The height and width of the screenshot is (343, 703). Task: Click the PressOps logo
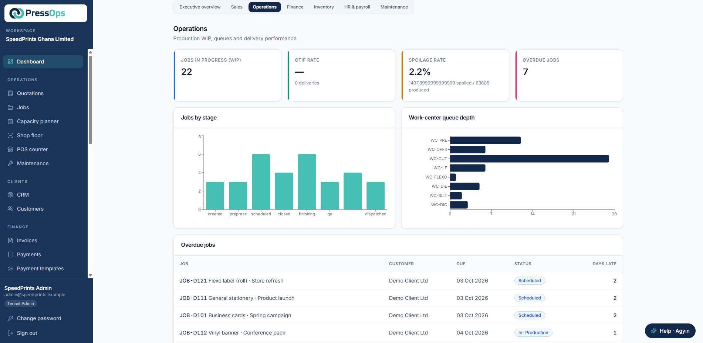click(46, 13)
